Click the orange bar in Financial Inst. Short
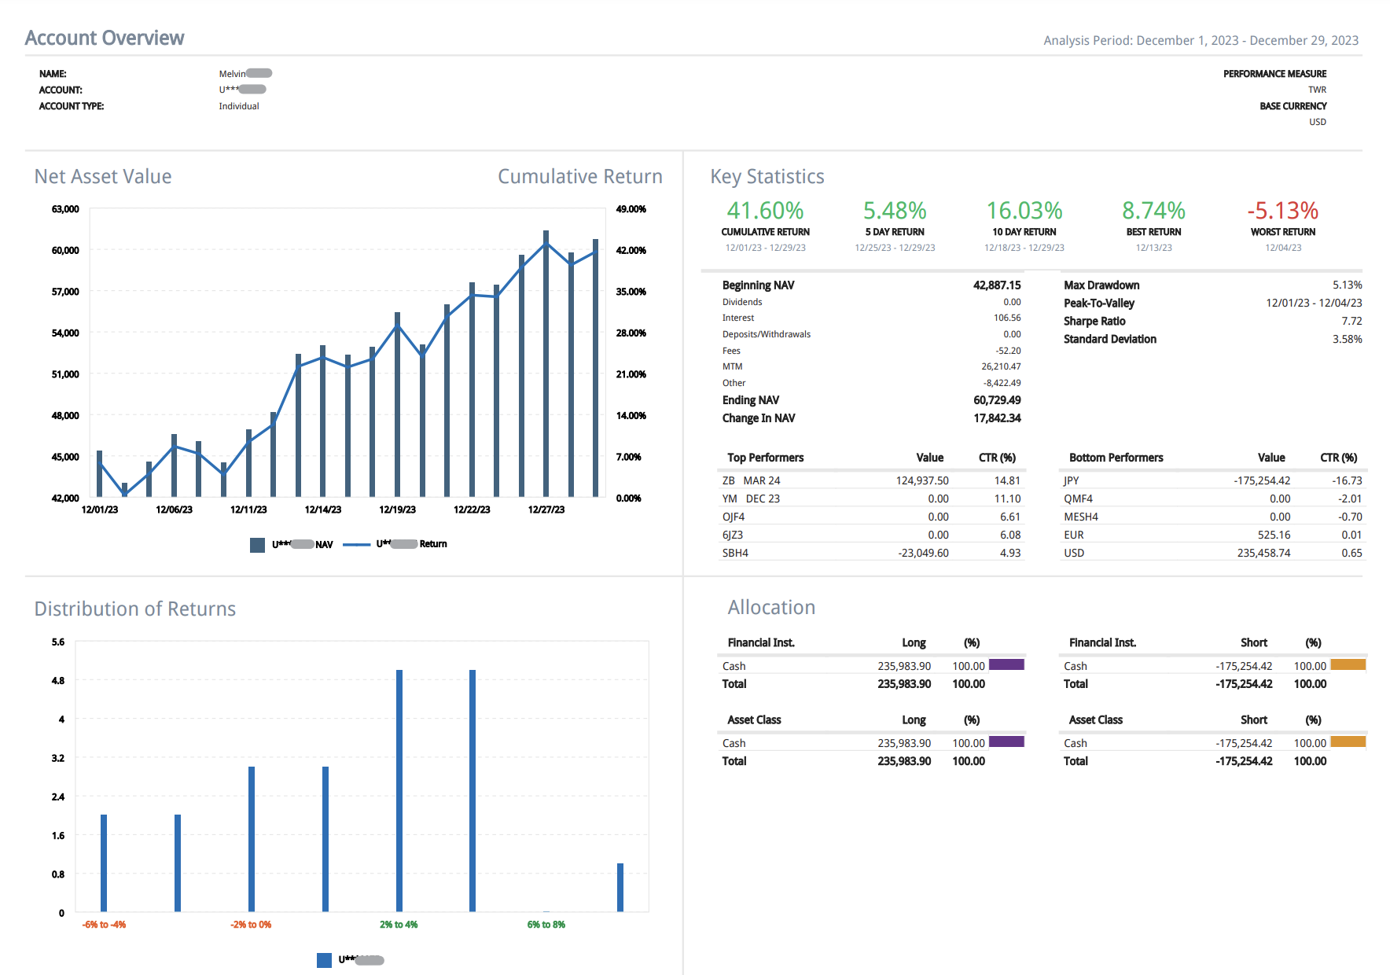This screenshot has width=1390, height=975. point(1348,665)
